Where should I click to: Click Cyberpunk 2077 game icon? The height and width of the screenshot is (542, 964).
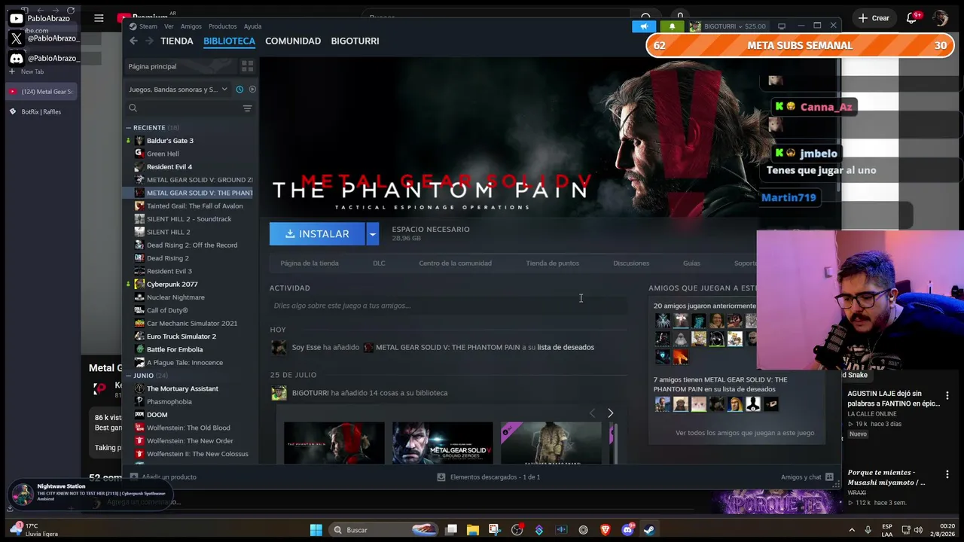click(x=139, y=285)
